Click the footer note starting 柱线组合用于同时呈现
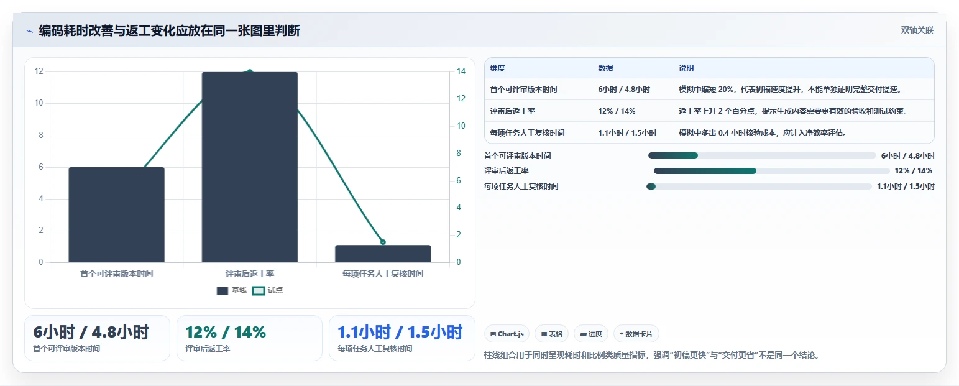Screen dimensions: 959x386 pos(651,356)
